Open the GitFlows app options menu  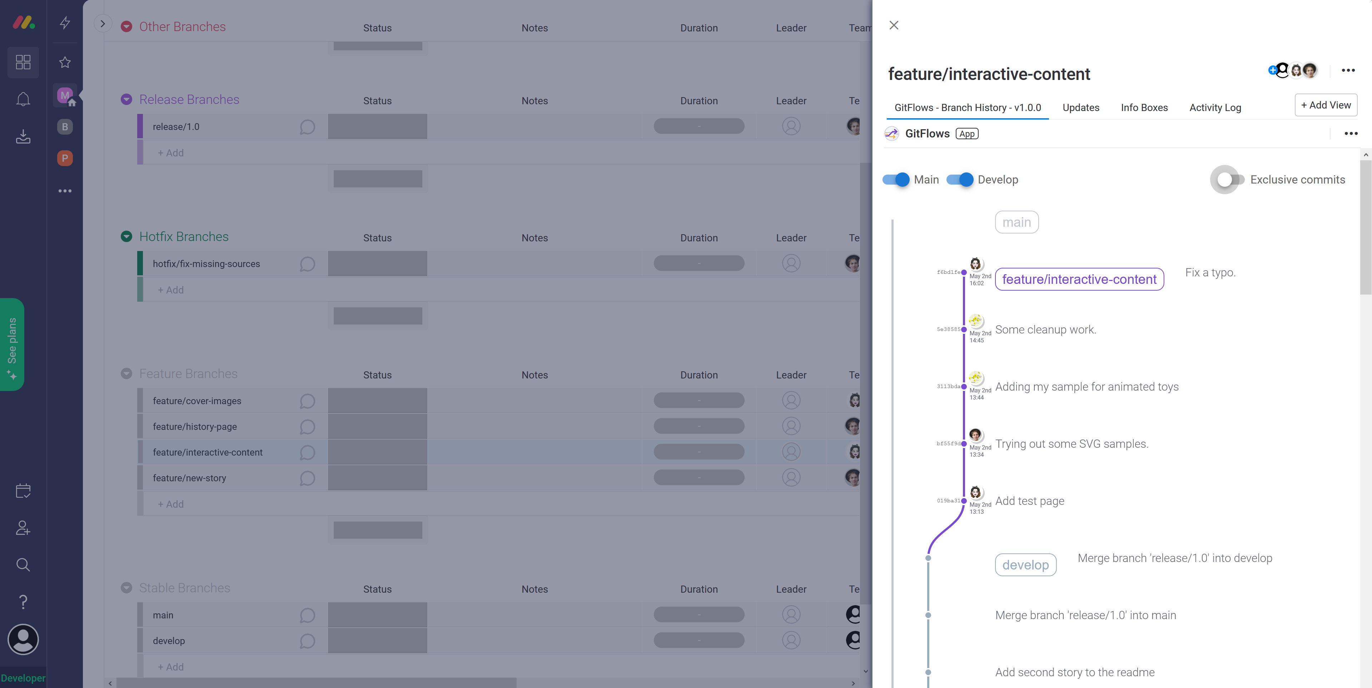(x=1351, y=134)
